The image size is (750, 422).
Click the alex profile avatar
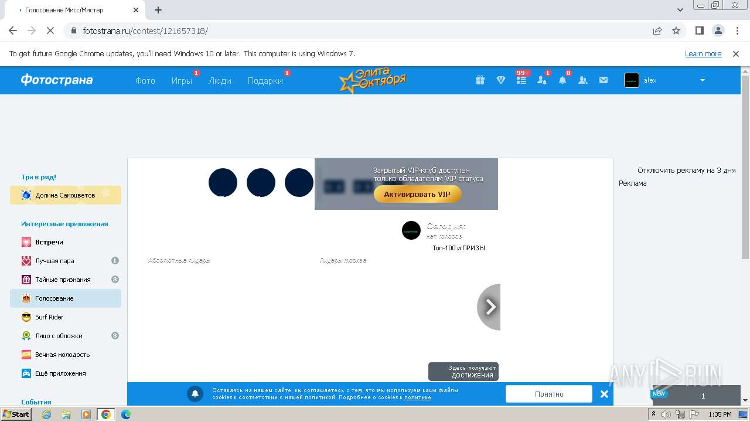click(632, 80)
